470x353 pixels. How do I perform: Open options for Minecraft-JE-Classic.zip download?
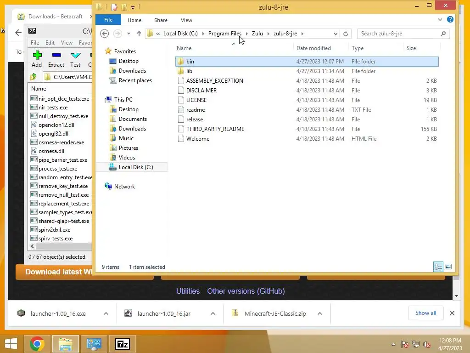pos(320,313)
